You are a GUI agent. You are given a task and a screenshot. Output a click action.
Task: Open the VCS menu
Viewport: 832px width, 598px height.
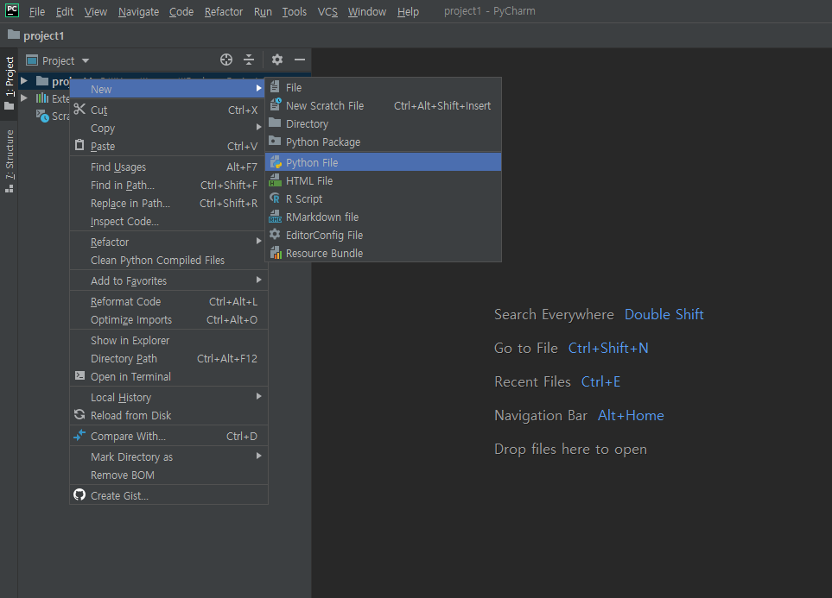pos(327,11)
